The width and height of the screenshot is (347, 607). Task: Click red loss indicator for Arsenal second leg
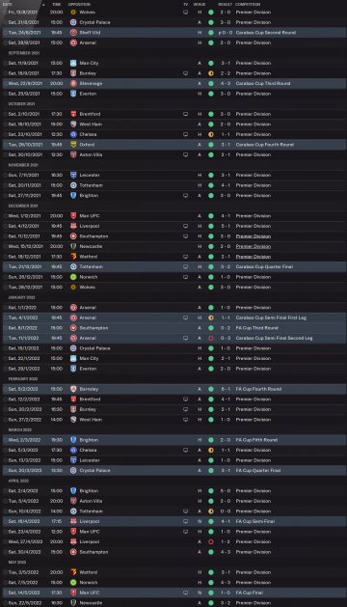[x=211, y=338]
